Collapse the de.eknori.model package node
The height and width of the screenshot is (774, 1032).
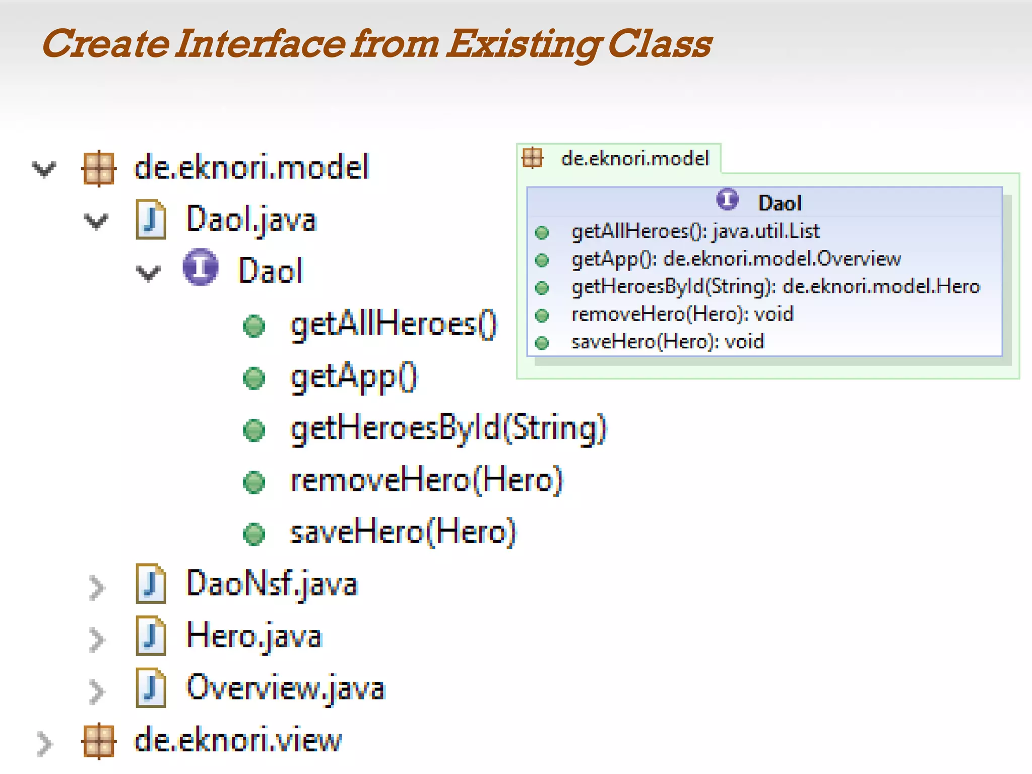point(44,169)
